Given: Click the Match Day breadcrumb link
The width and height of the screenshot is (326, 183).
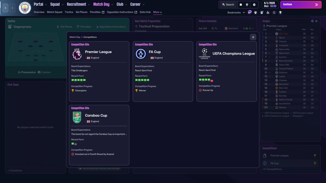Looking at the screenshot, I should (x=75, y=37).
